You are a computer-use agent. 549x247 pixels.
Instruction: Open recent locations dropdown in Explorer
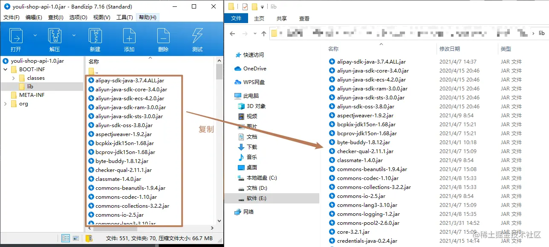(x=255, y=33)
